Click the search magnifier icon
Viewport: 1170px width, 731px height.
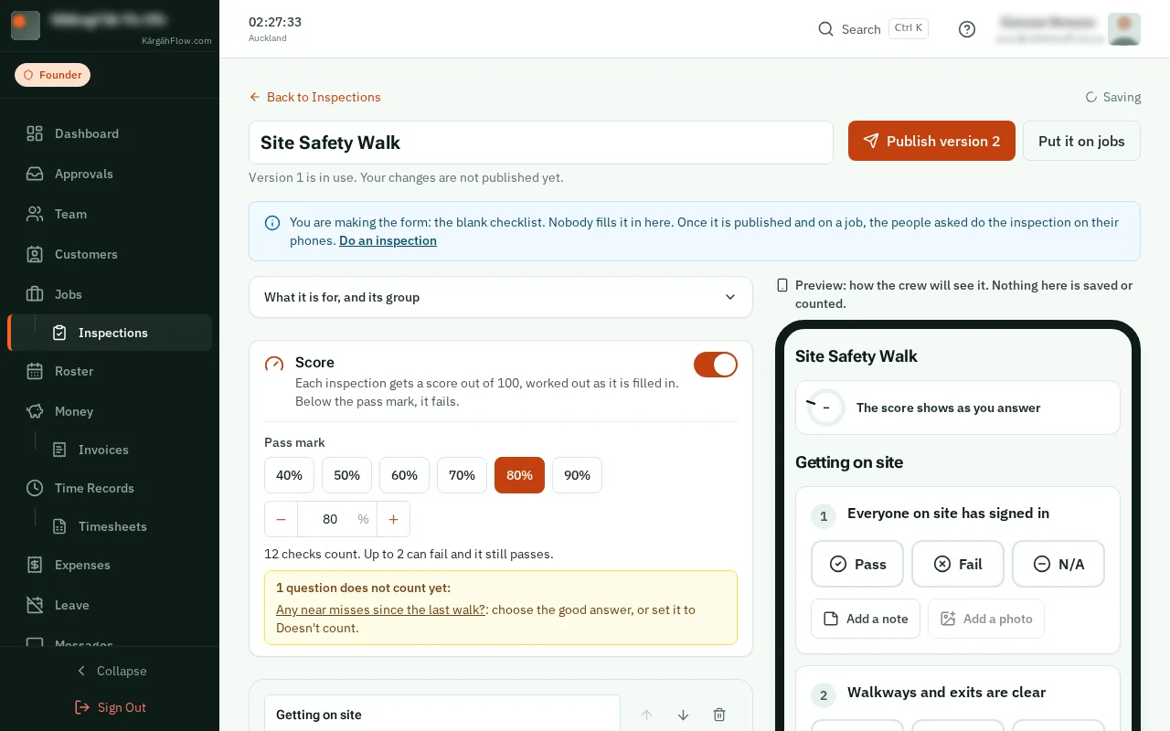click(x=825, y=29)
